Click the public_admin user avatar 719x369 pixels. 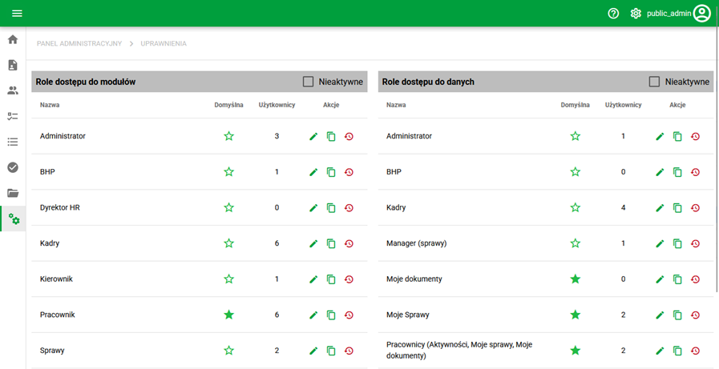(x=702, y=14)
